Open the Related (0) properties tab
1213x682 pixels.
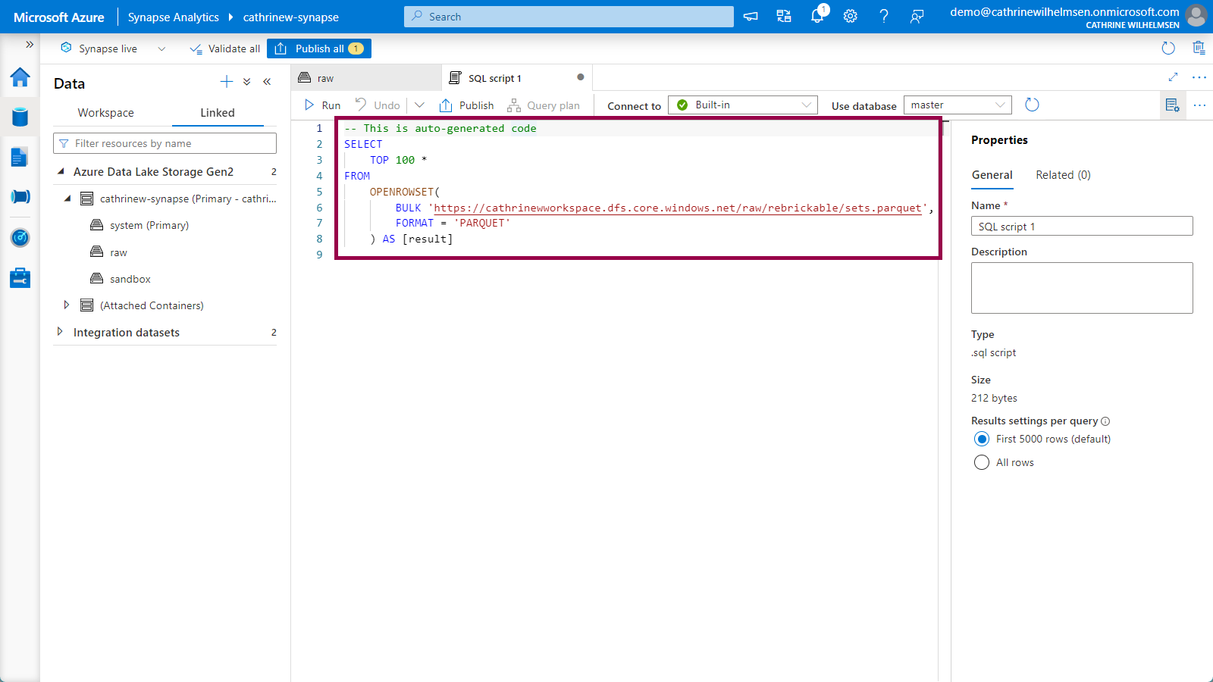point(1063,175)
